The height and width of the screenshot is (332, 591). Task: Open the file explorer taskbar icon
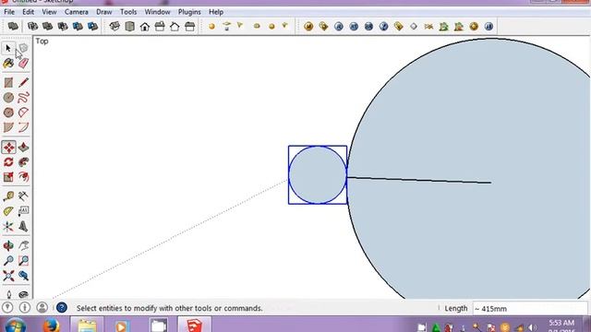(87, 326)
